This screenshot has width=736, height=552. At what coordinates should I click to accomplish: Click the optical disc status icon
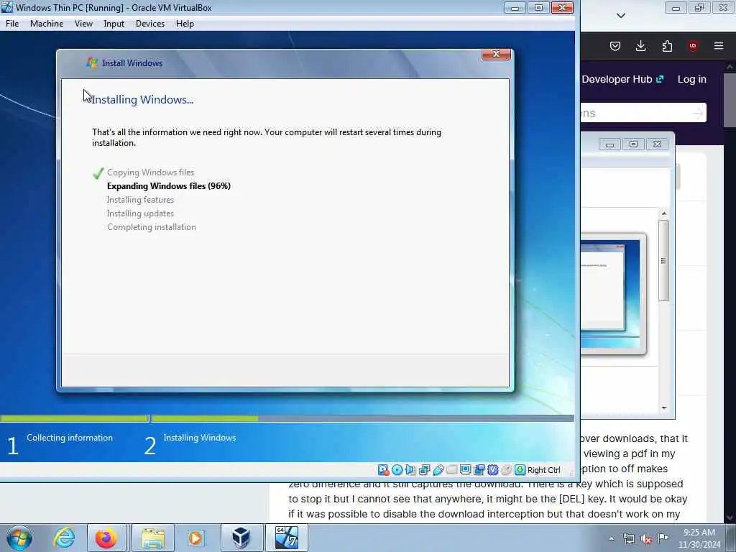397,470
